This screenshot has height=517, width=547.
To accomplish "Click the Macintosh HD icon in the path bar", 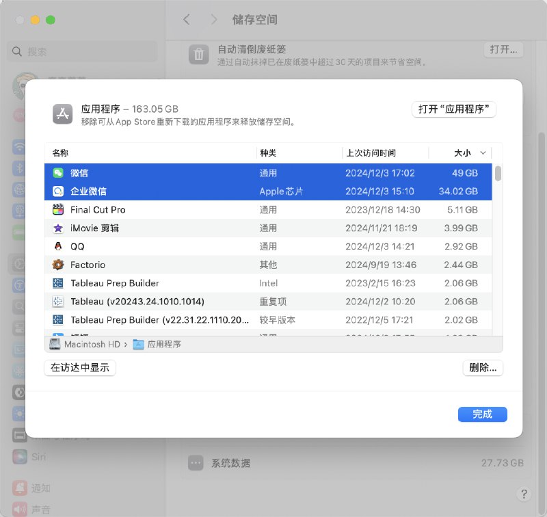I will [54, 344].
